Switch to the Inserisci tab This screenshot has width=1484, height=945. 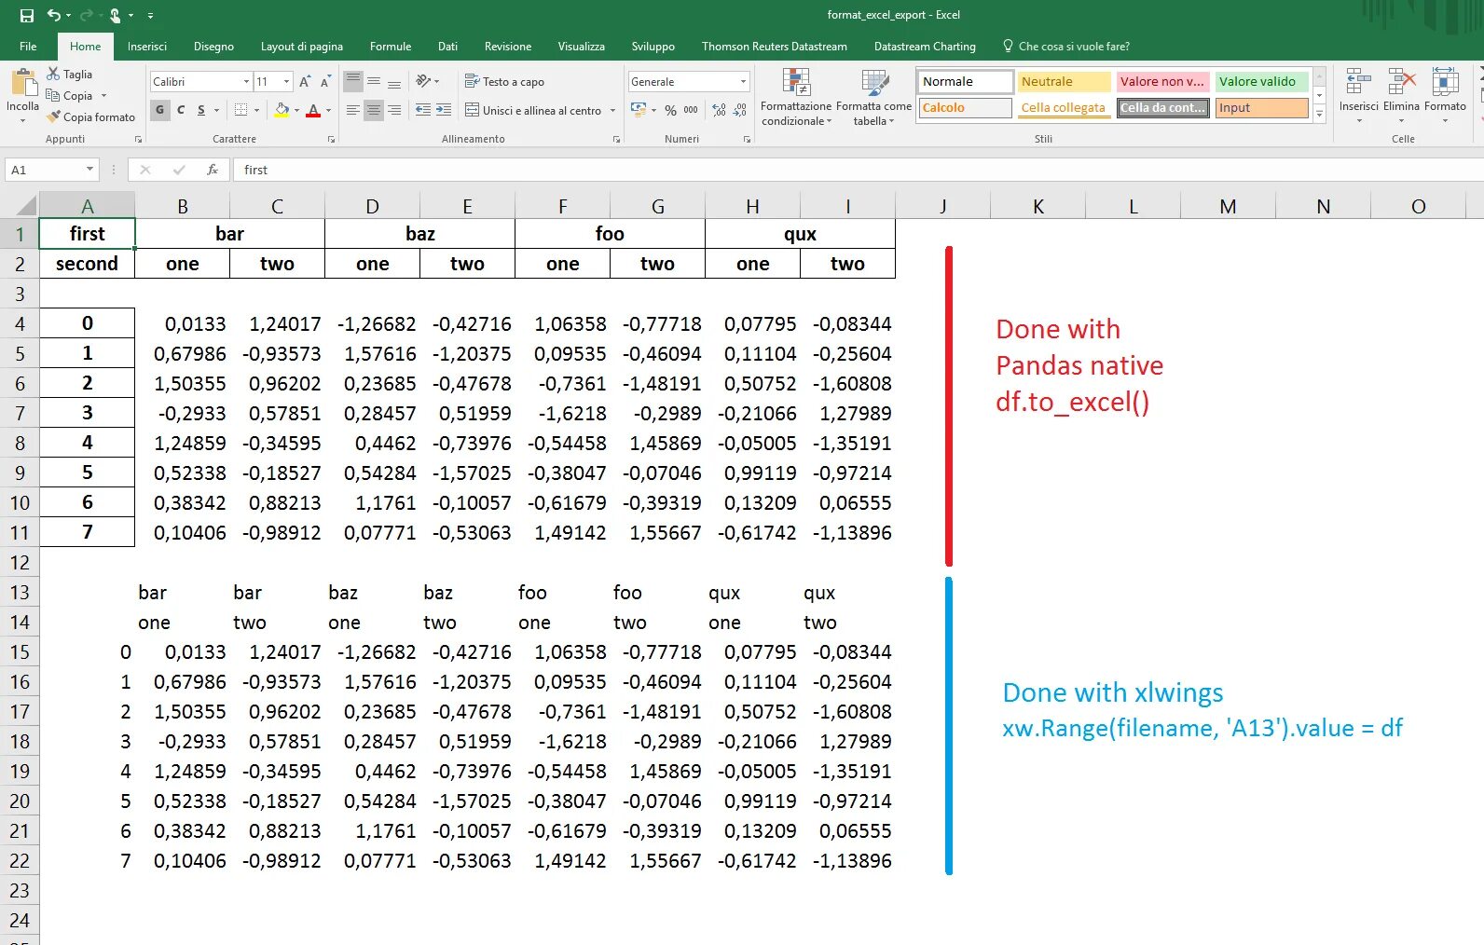(147, 47)
